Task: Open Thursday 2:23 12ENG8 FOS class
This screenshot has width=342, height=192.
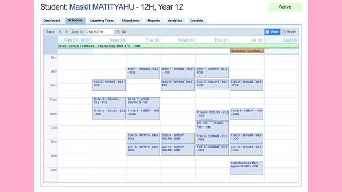Action: (212, 150)
